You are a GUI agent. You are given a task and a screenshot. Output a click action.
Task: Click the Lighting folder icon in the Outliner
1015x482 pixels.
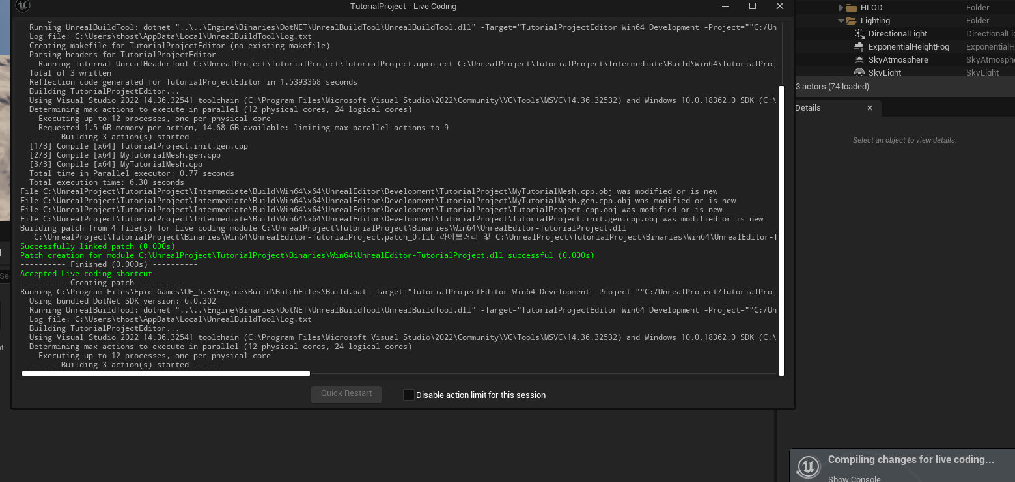[x=851, y=21]
